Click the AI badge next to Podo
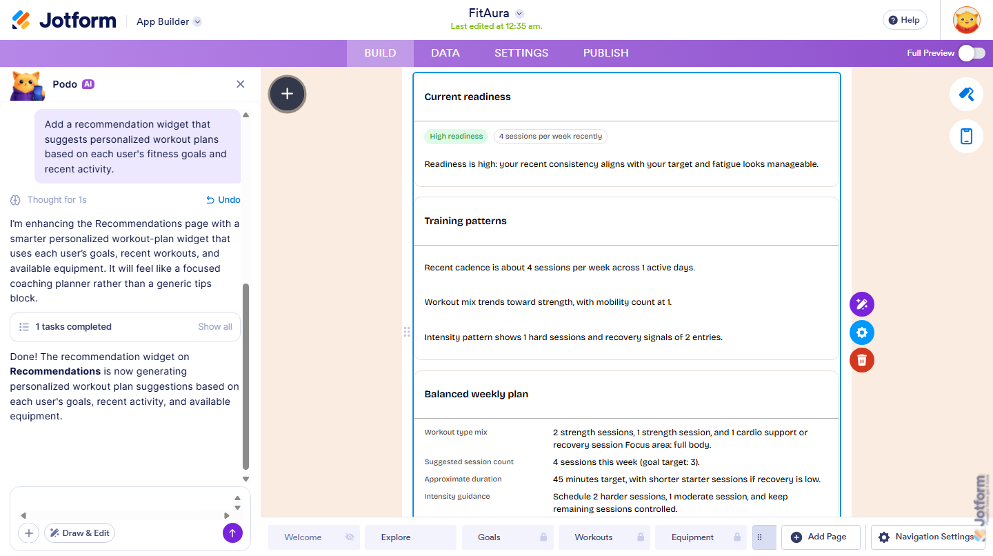 pyautogui.click(x=88, y=84)
